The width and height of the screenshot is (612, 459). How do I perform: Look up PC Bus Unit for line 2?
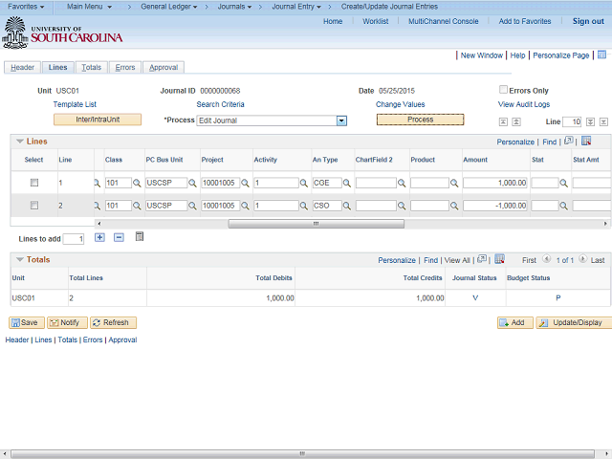[x=192, y=206]
